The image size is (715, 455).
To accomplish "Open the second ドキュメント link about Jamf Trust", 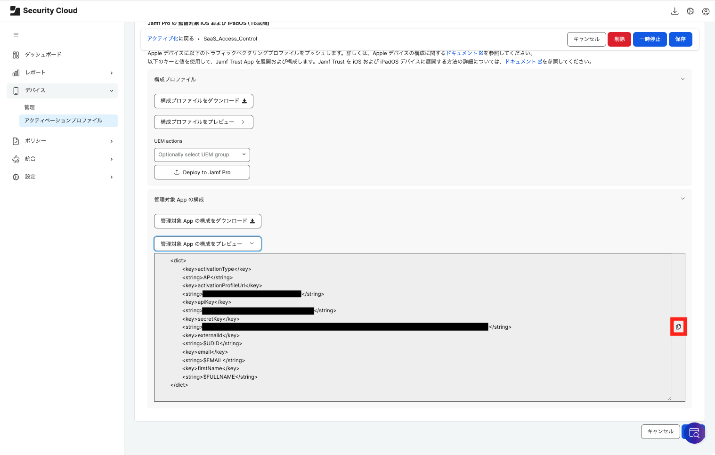I will (523, 62).
